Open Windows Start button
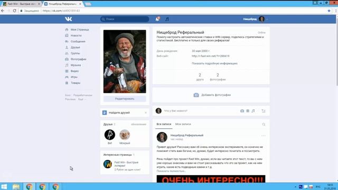The image size is (338, 190). pos(4,186)
